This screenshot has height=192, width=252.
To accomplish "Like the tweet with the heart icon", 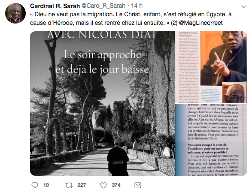I will [103, 185].
